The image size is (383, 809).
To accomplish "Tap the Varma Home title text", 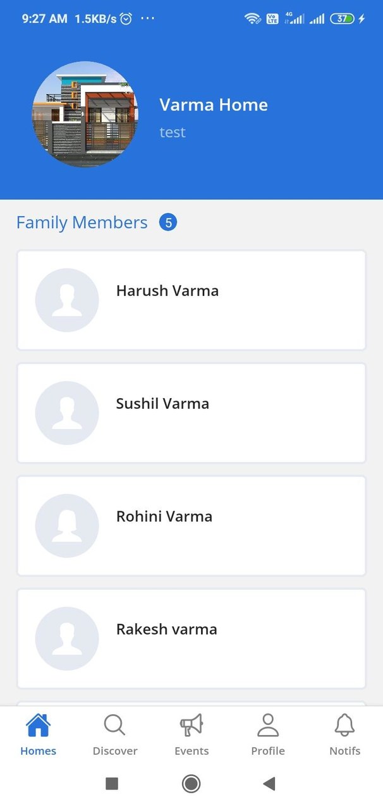I will [x=214, y=105].
